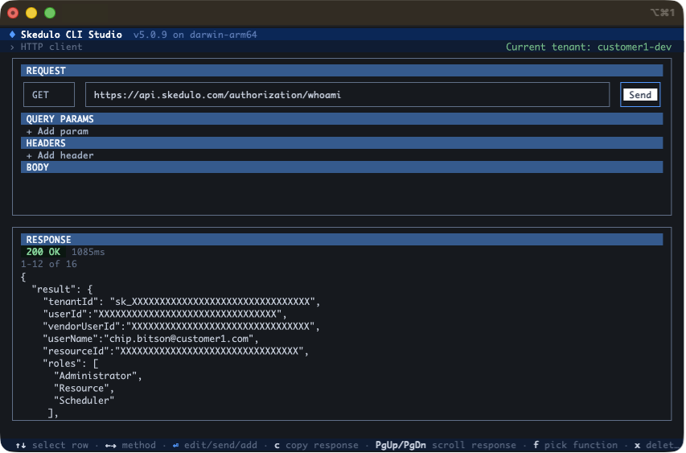Click the vendorUserId line in response
The height and width of the screenshot is (453, 686).
click(182, 326)
